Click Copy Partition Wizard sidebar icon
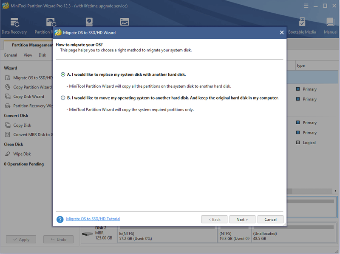This screenshot has width=340, height=254. click(8, 87)
